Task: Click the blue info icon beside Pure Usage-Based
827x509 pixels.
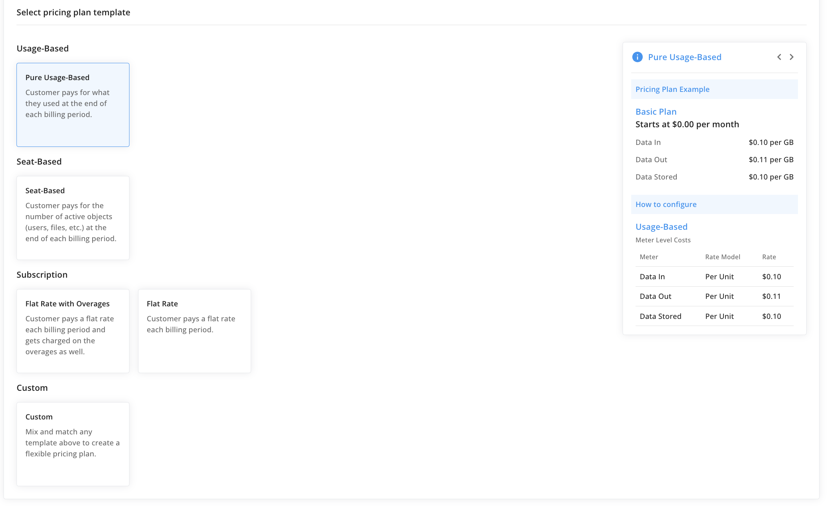Action: pos(638,57)
